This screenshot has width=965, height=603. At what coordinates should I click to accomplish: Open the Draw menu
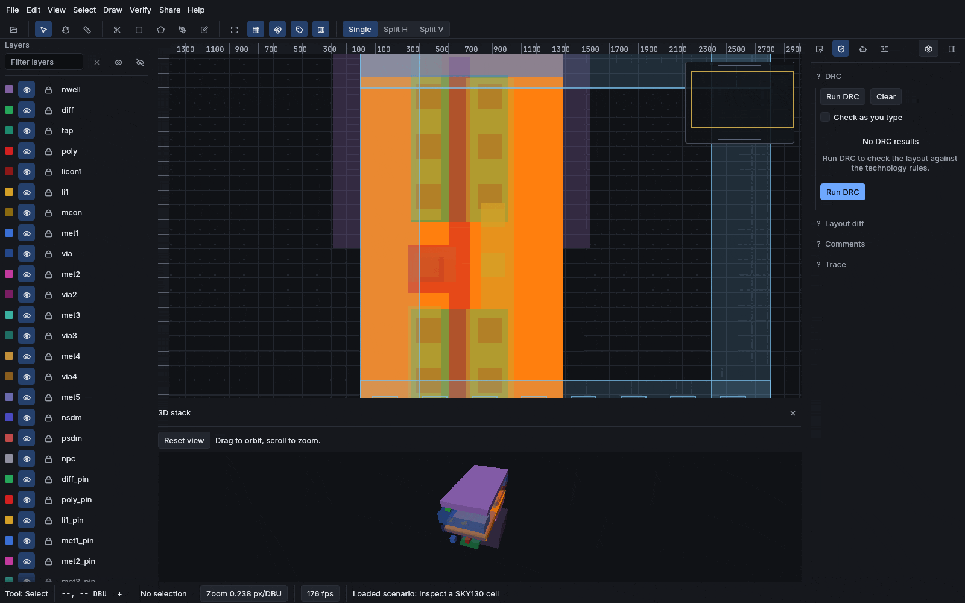(113, 10)
